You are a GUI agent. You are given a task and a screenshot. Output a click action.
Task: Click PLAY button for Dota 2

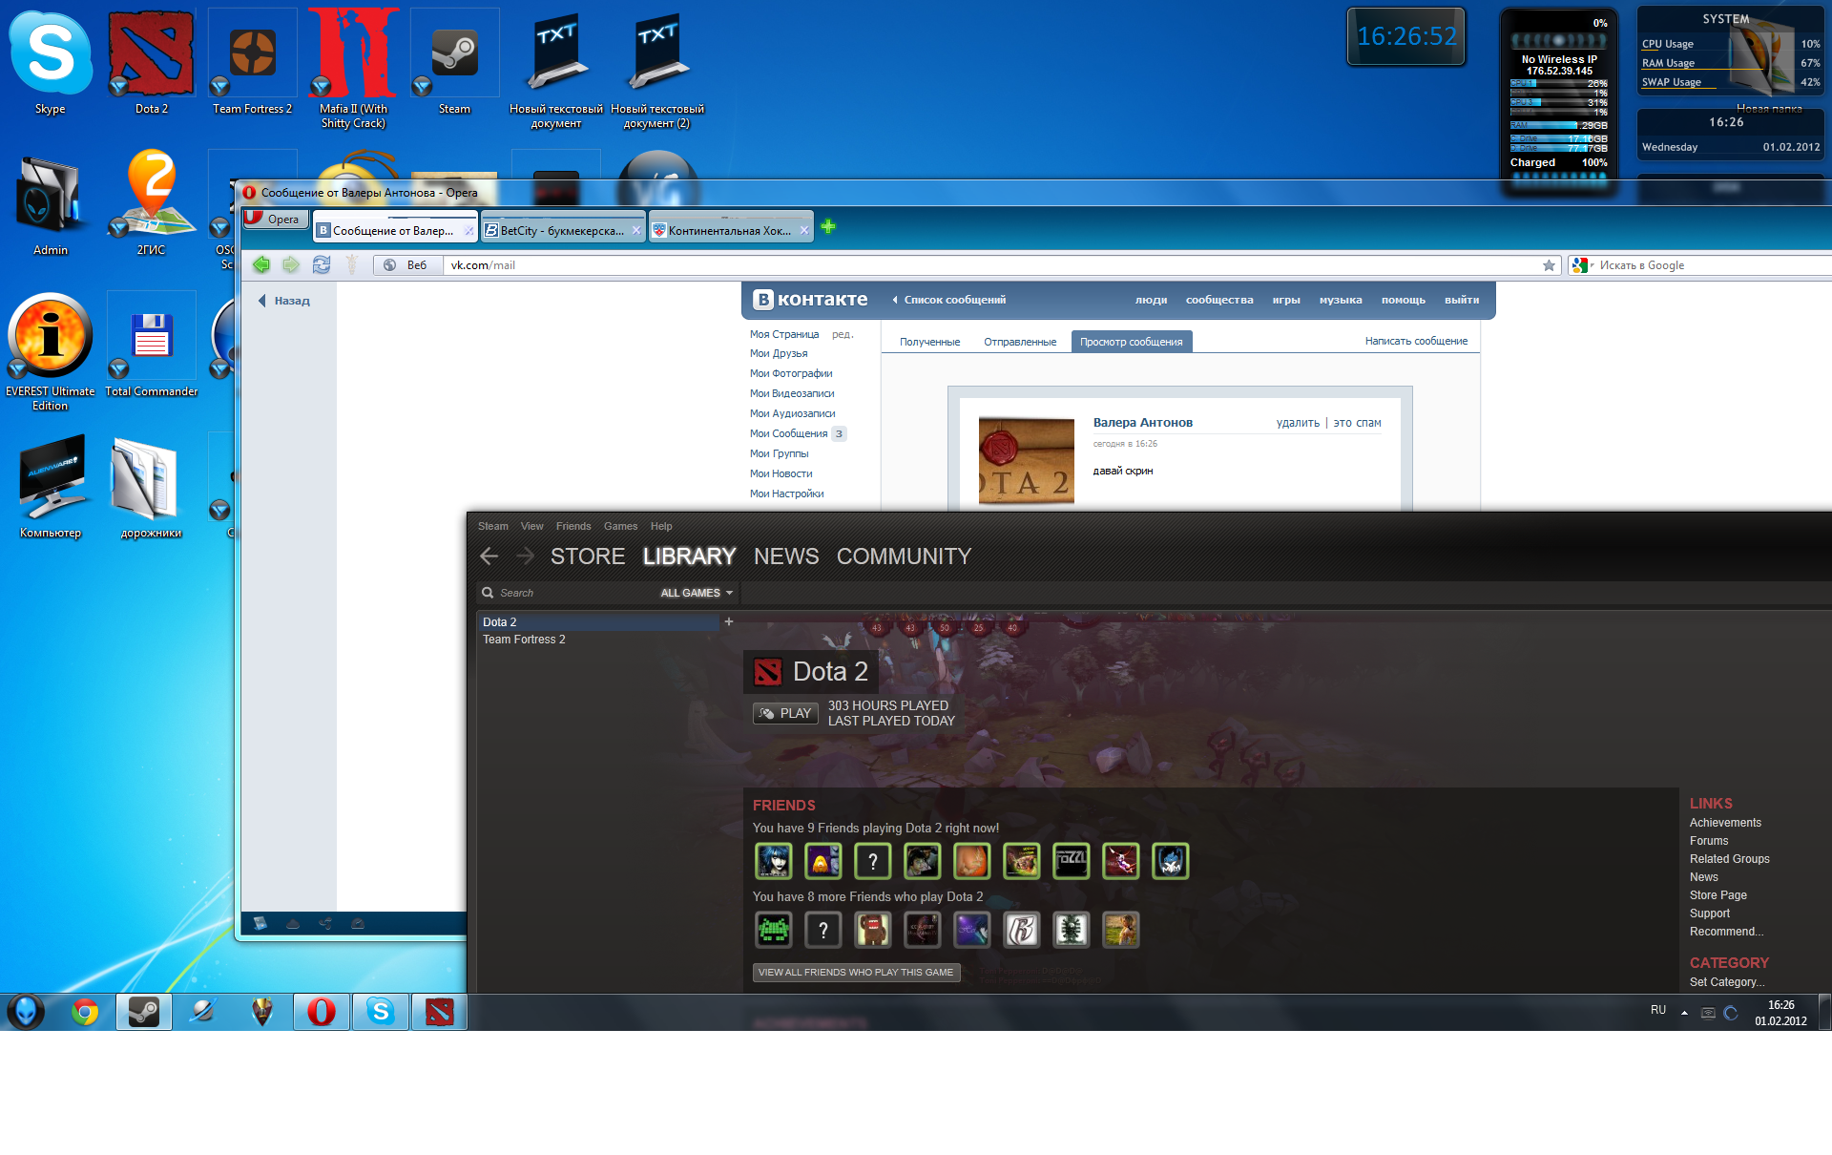(x=785, y=713)
